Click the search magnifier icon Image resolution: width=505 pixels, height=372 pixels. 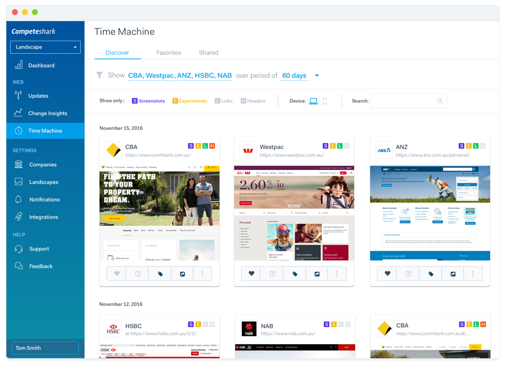(x=440, y=101)
